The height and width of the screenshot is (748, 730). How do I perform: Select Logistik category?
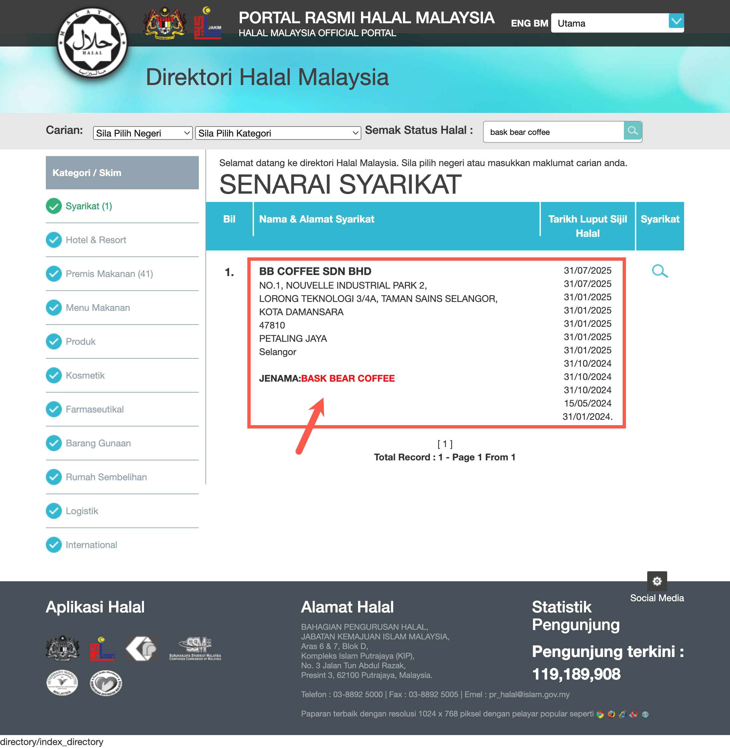[x=82, y=511]
